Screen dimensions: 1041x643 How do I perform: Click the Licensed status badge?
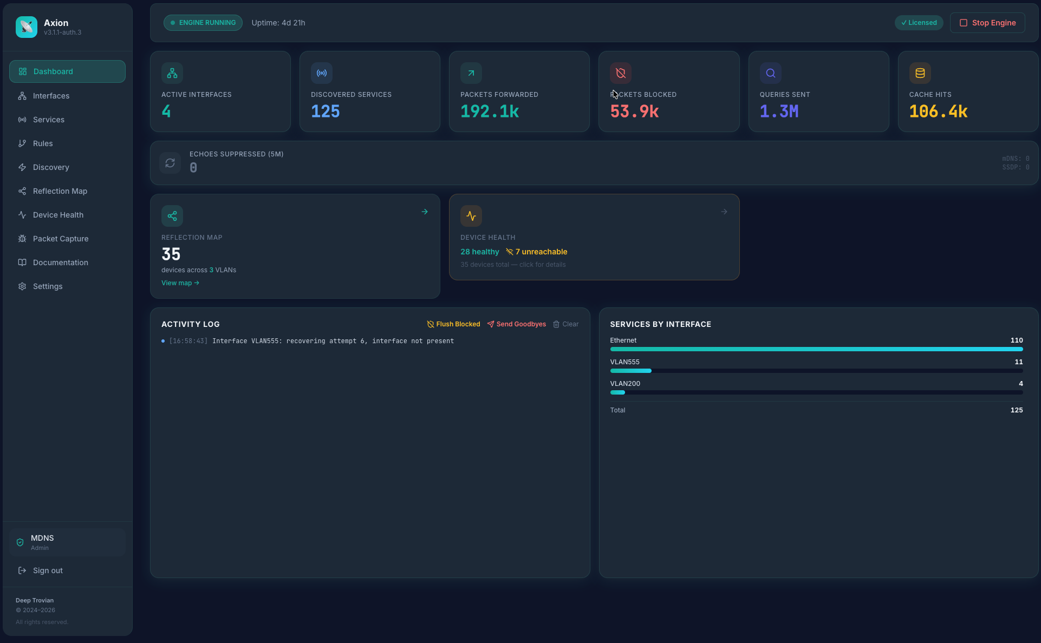919,23
